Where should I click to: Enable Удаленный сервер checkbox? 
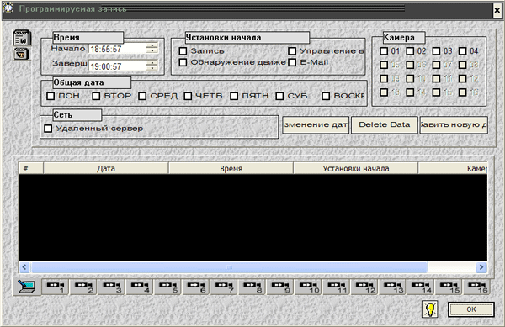(x=48, y=129)
